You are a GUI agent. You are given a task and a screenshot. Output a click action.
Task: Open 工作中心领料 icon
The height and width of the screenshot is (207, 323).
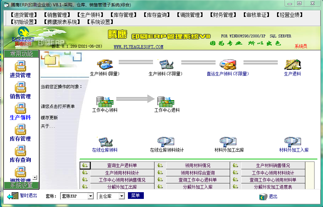click(x=105, y=102)
